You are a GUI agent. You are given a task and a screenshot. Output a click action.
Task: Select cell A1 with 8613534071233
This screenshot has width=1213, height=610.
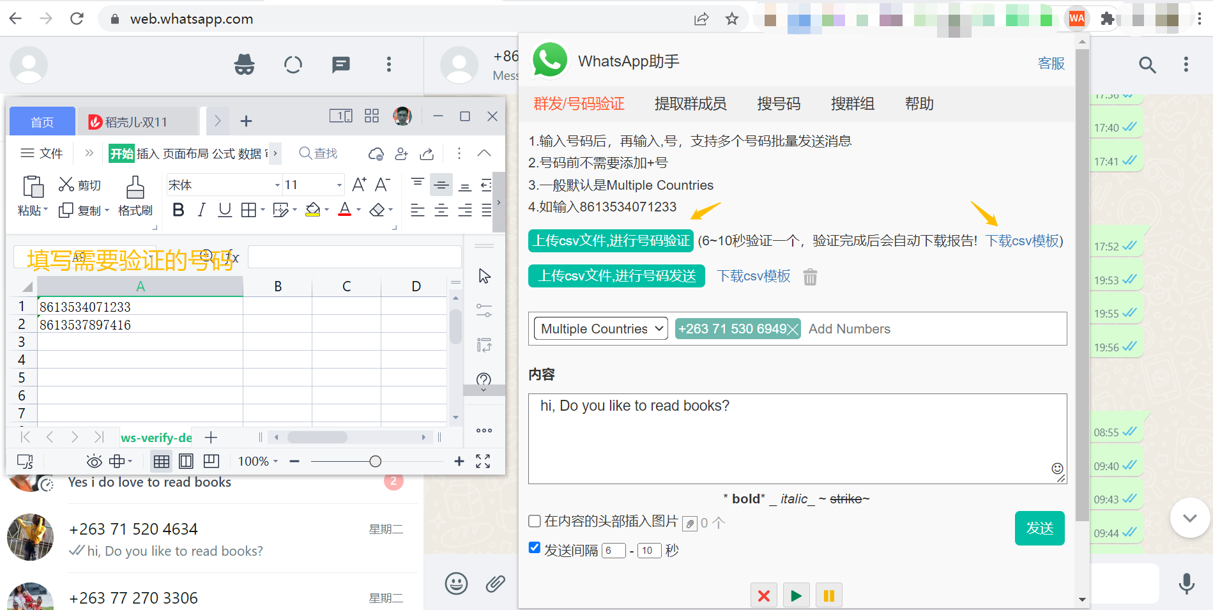(140, 307)
